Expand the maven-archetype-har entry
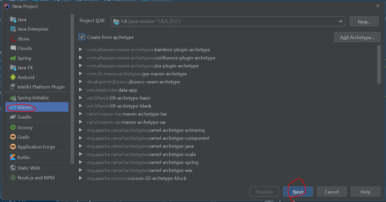The image size is (386, 202). [x=81, y=114]
